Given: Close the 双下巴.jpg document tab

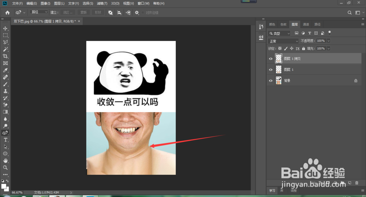Looking at the screenshot, I should coord(79,21).
